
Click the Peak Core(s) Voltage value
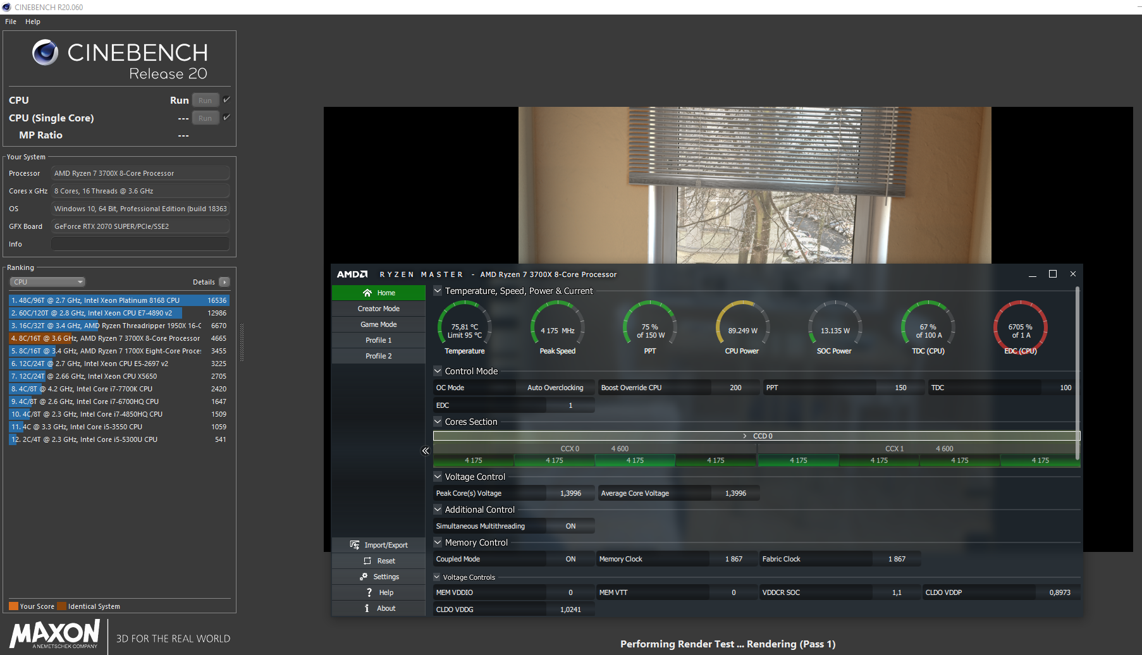tap(570, 493)
